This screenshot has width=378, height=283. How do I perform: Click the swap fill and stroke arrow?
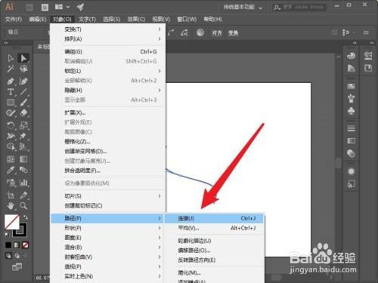coord(26,217)
